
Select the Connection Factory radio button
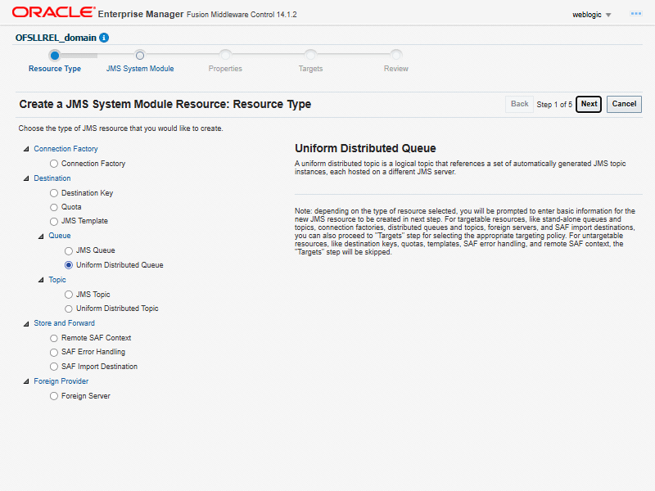pyautogui.click(x=54, y=164)
